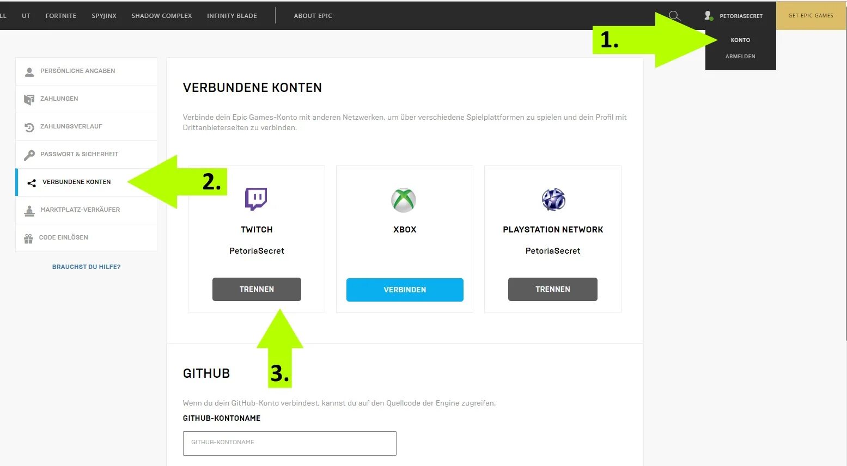This screenshot has width=847, height=466.
Task: Click the Twitch logo icon
Action: (x=256, y=199)
